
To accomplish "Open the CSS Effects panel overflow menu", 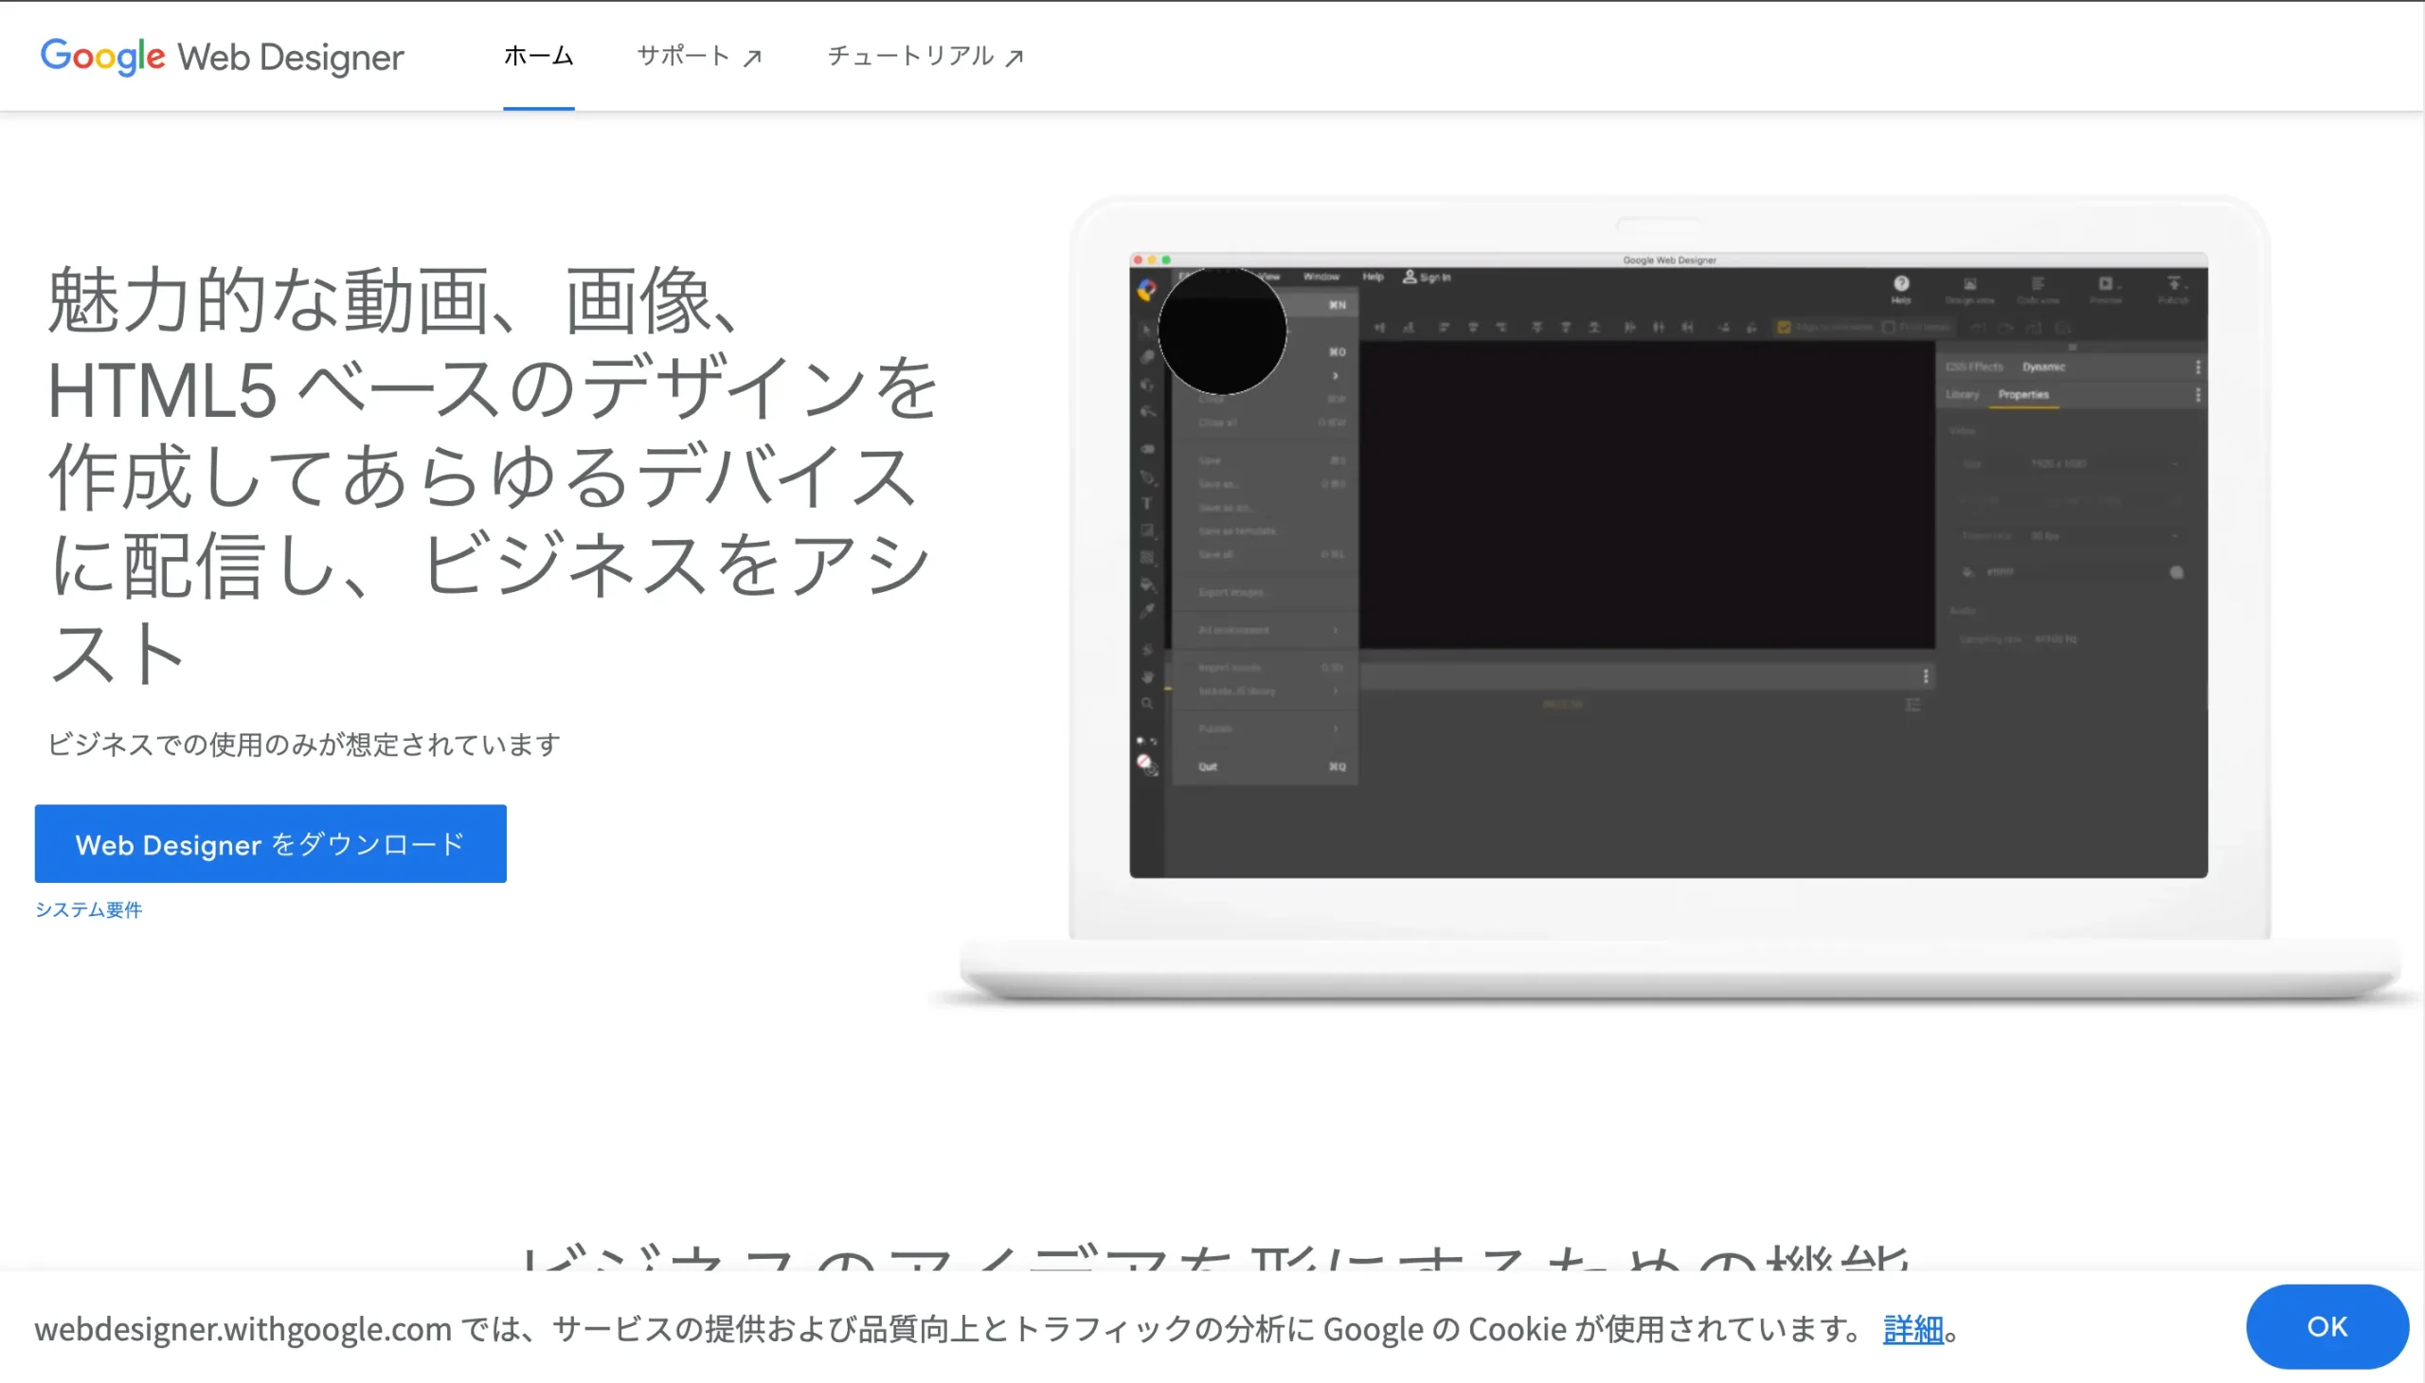I will point(2198,368).
